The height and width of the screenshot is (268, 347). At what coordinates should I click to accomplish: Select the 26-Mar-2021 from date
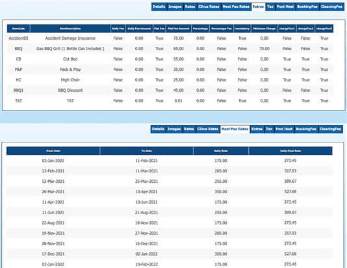pos(53,192)
